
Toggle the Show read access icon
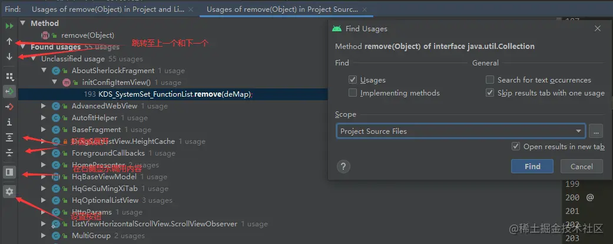click(9, 91)
